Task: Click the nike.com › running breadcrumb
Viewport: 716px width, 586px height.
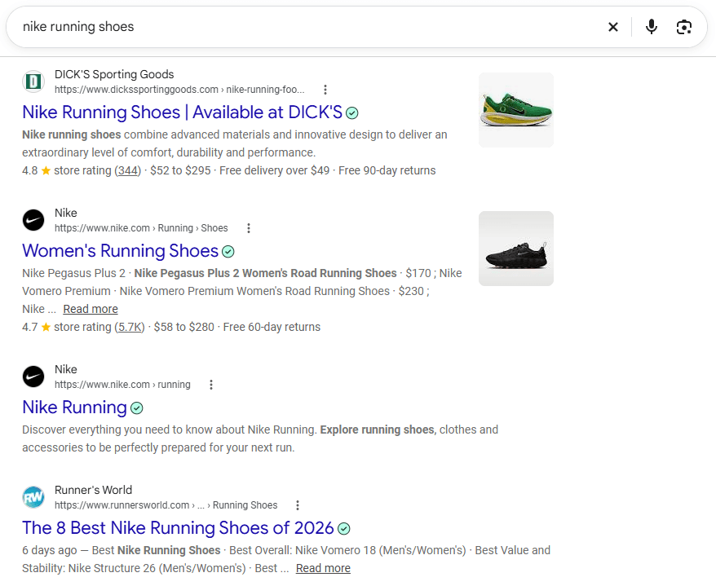Action: tap(122, 385)
